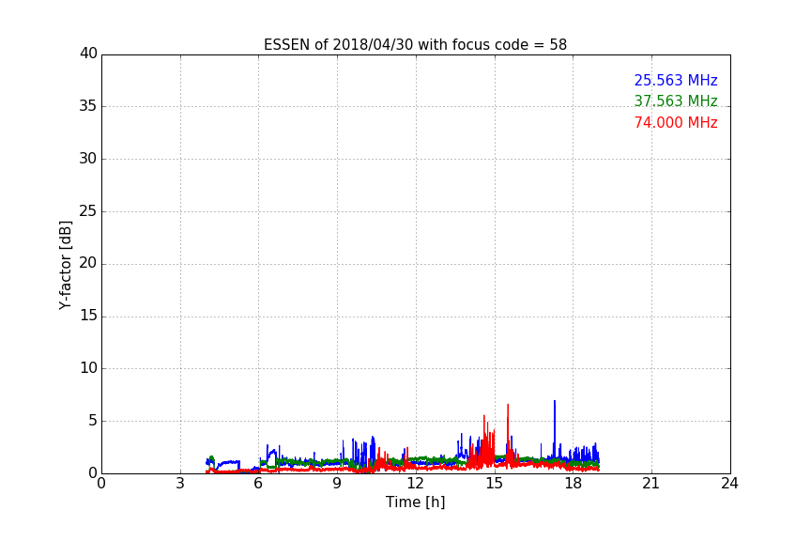Click the x-axis tick label 6
This screenshot has height=541, width=811.
point(258,484)
